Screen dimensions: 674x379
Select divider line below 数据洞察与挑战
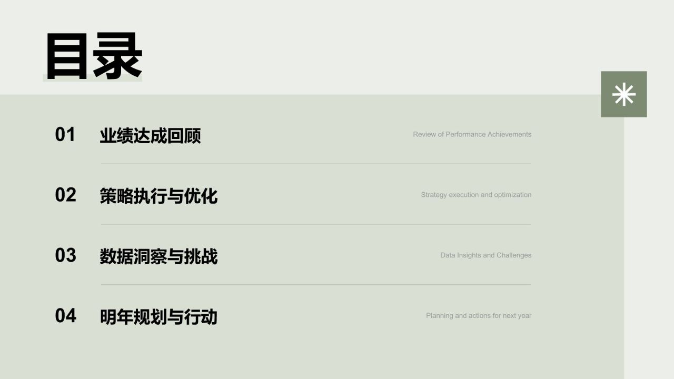(x=316, y=285)
